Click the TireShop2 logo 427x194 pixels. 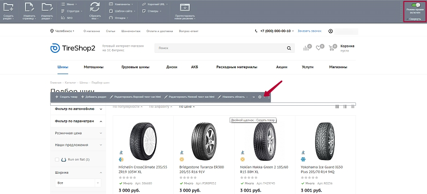tap(73, 48)
